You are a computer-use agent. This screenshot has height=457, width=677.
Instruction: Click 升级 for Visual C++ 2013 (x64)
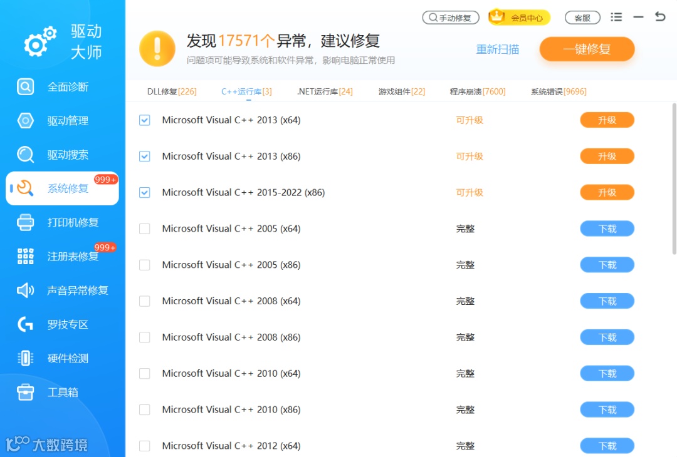607,120
